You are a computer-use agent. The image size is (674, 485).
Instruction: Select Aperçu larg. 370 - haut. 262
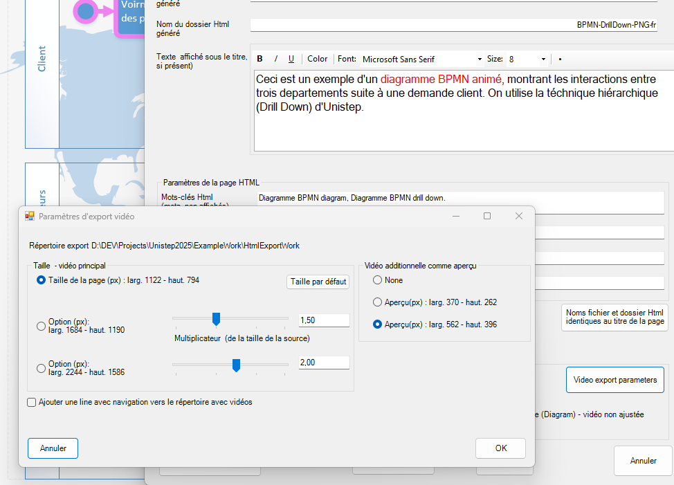tap(377, 302)
